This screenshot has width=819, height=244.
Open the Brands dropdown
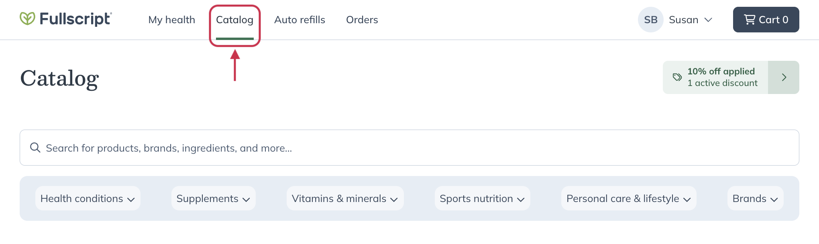[755, 198]
